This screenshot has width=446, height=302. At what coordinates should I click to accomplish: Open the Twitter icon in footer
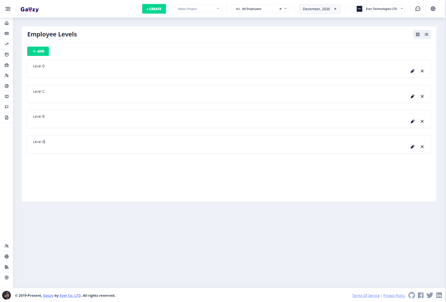(x=430, y=295)
